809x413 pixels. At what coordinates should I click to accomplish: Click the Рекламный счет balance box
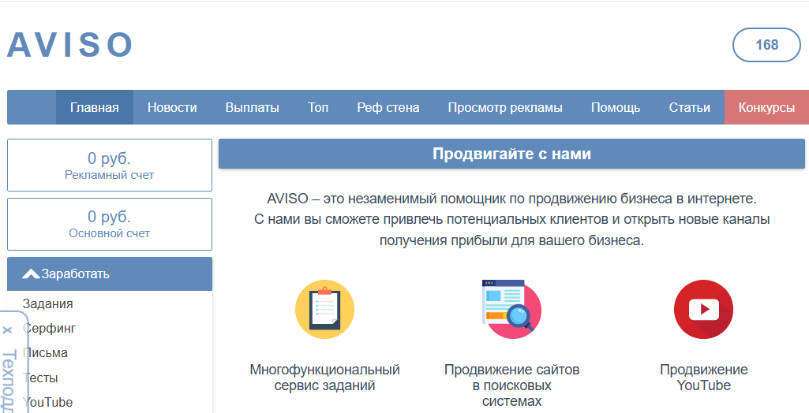(110, 165)
